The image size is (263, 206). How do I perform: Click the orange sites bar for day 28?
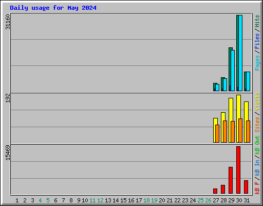coord(225,131)
